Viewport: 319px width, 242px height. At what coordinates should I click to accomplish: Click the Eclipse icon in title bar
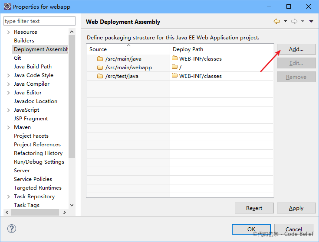click(x=7, y=6)
